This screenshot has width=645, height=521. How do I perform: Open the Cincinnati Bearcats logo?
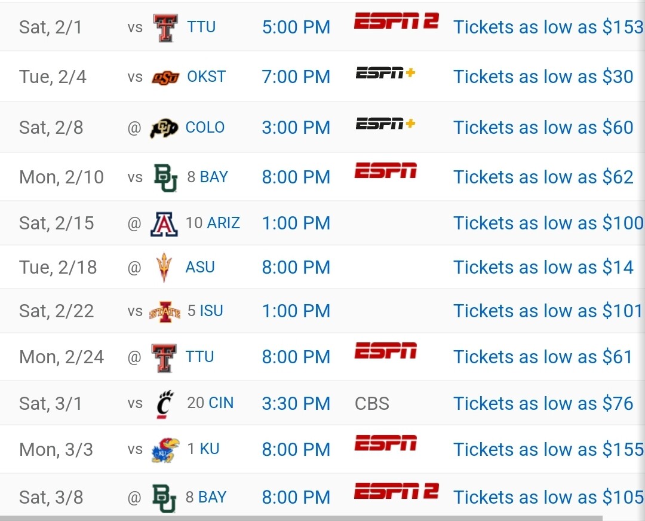(x=165, y=404)
